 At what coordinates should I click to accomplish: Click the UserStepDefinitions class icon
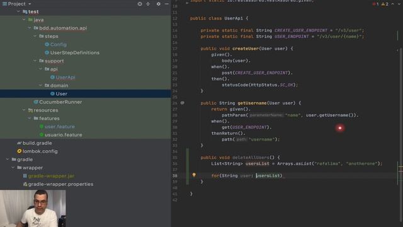[x=47, y=53]
